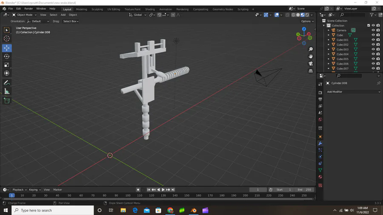This screenshot has width=383, height=215.
Task: Activate the Rotate tool
Action: coord(6,57)
